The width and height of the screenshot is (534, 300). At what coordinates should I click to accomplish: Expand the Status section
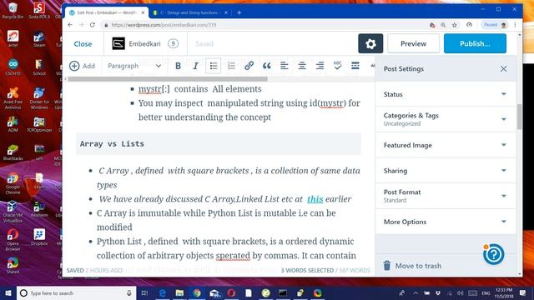point(446,94)
